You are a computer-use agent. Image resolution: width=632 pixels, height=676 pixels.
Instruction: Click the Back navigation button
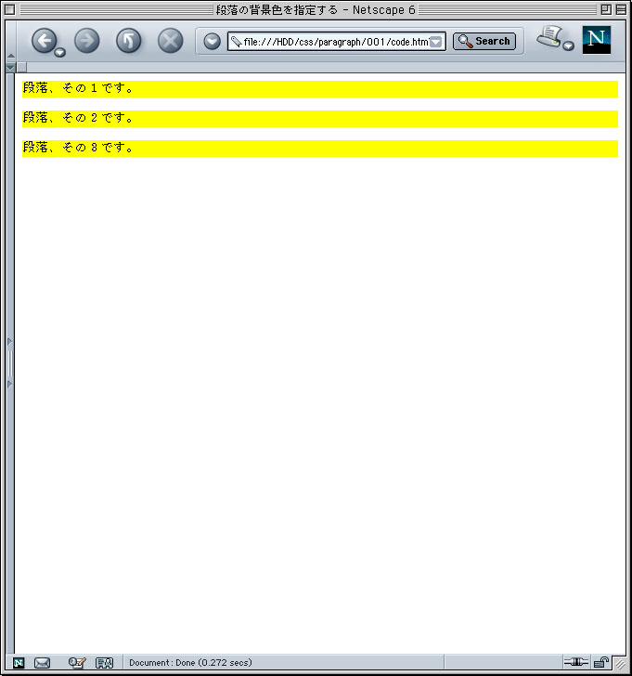[x=44, y=41]
